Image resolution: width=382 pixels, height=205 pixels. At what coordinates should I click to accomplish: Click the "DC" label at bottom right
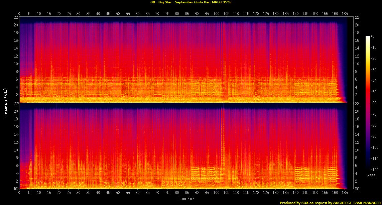click(357, 189)
